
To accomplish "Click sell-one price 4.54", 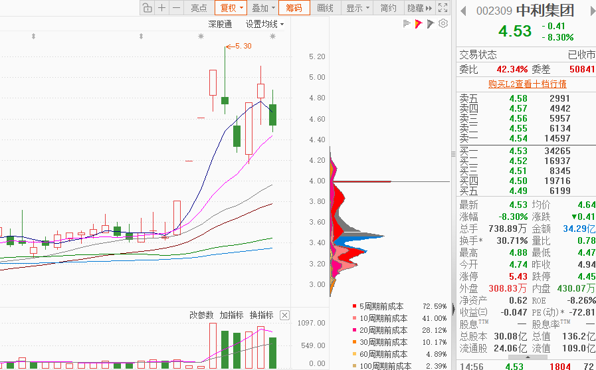I will coord(518,138).
